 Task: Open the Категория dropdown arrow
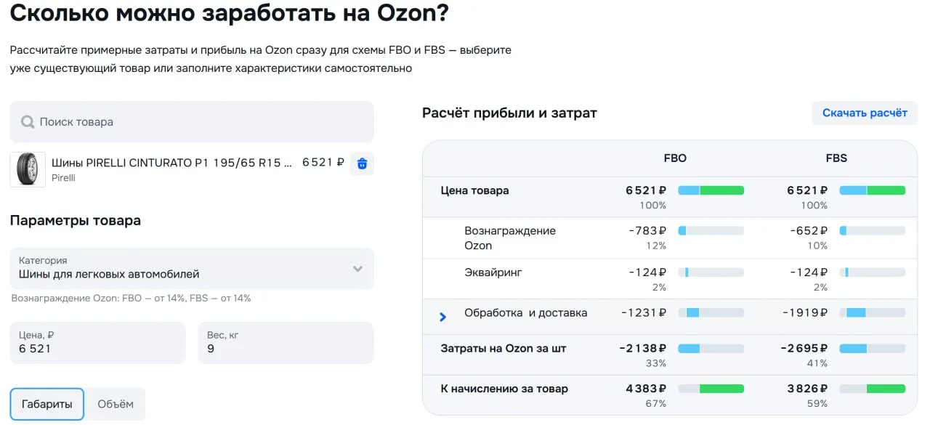click(x=357, y=269)
